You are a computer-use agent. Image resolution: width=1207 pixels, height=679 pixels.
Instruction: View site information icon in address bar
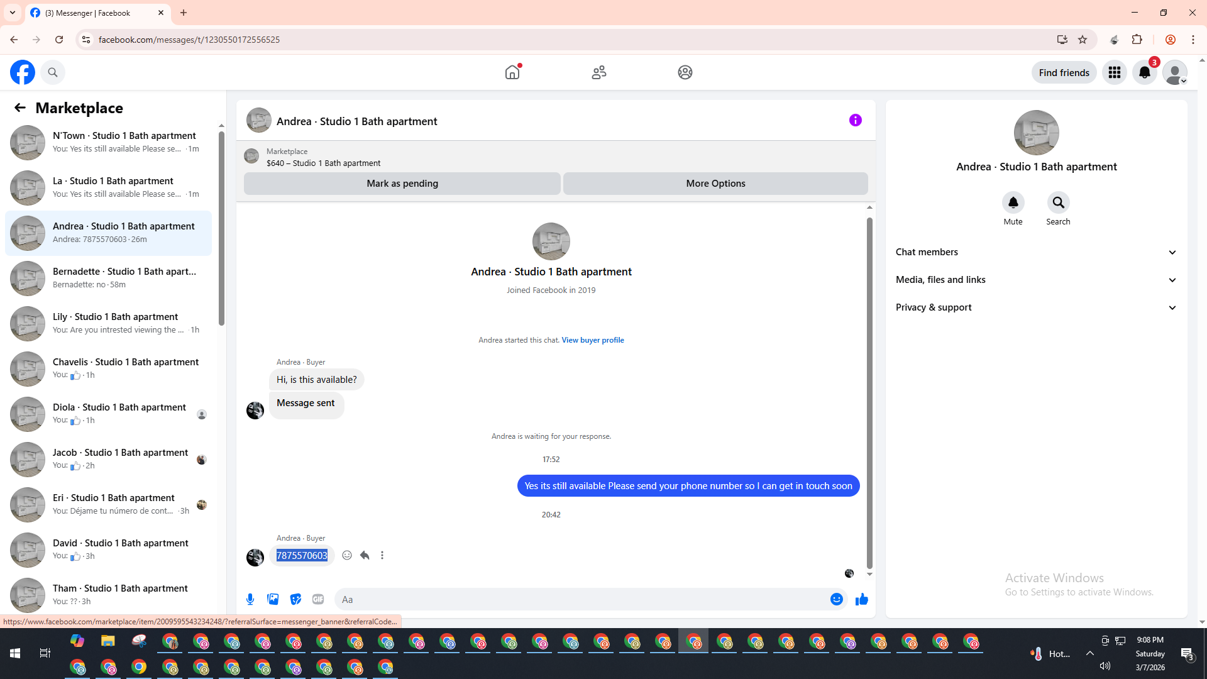(86, 40)
